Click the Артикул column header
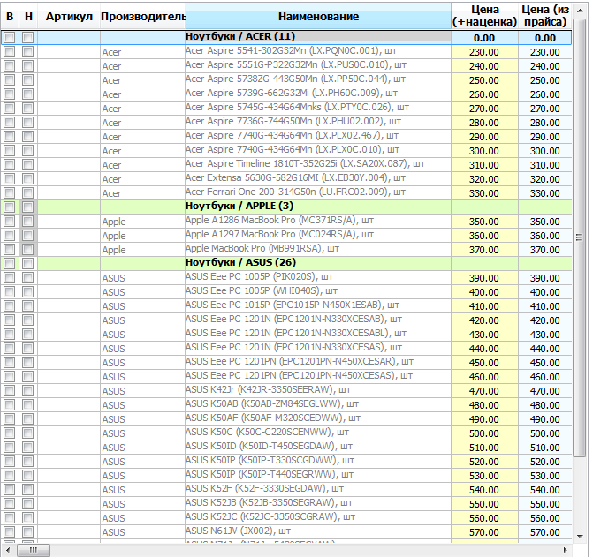 (x=69, y=16)
